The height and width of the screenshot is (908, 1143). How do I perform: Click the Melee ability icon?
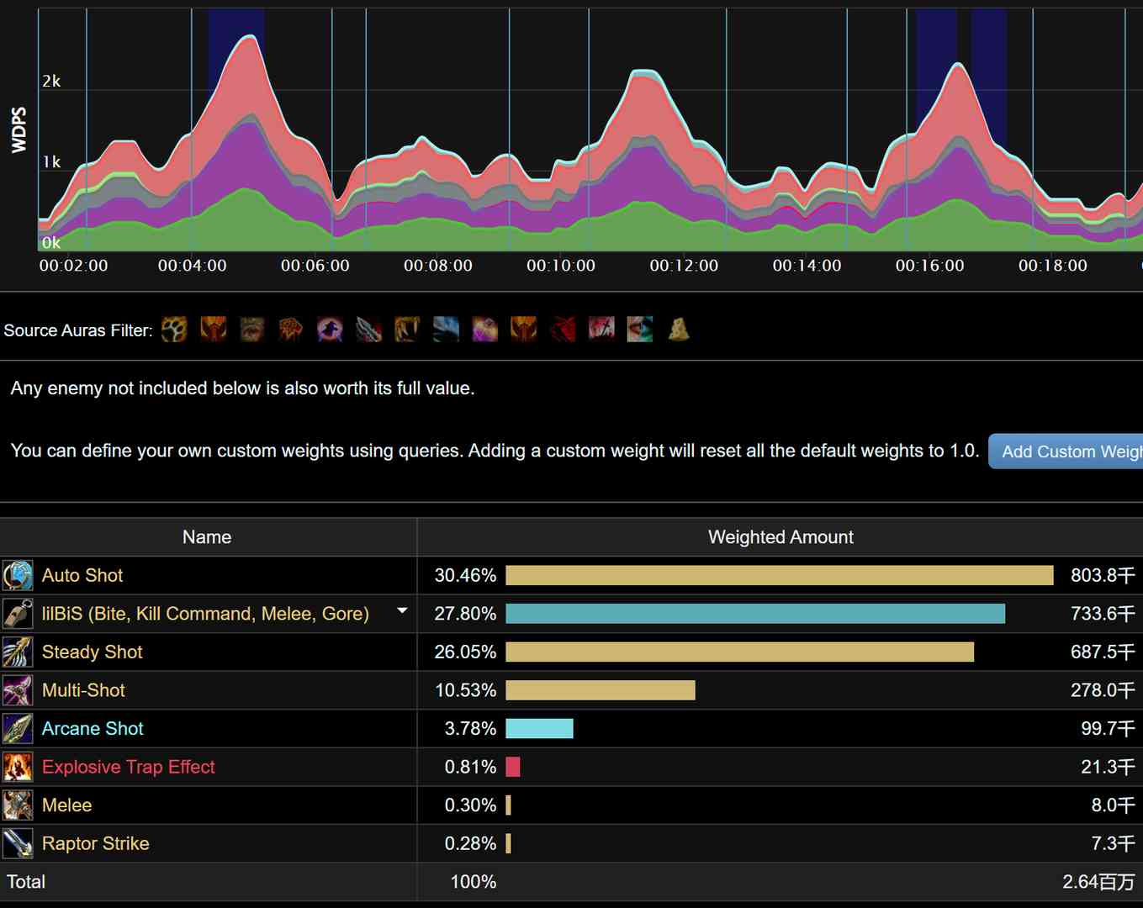(x=18, y=805)
